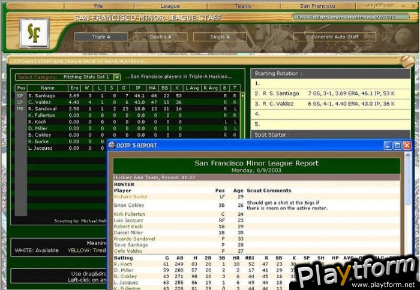Sort roster by the Name column header
Screen dimensions: 420x290
pos(47,88)
